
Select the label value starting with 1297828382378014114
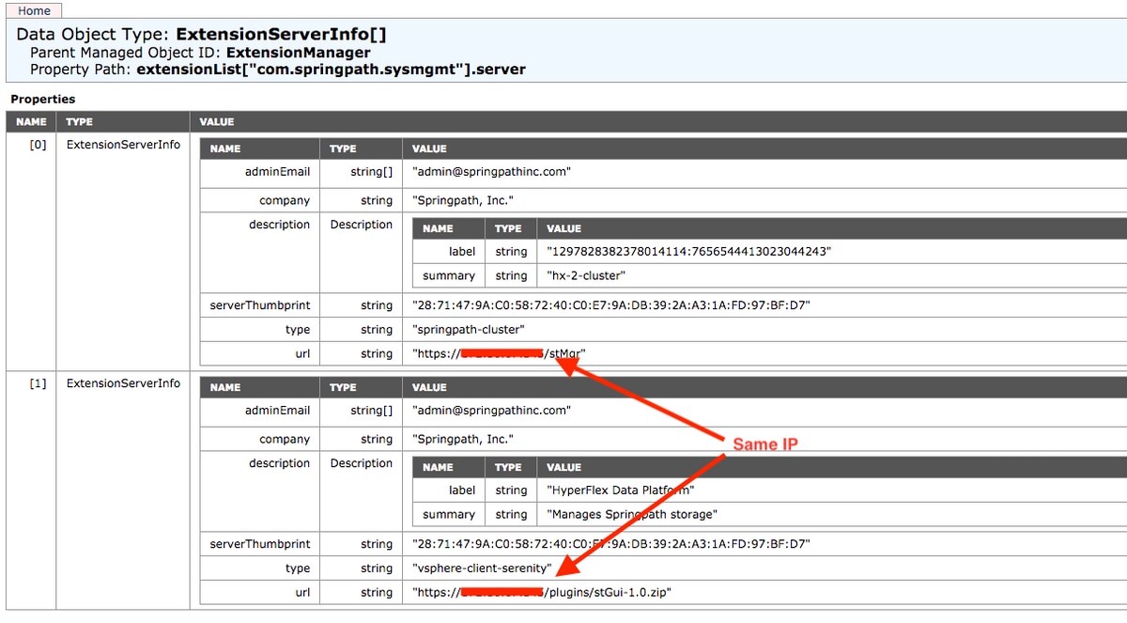[x=689, y=252]
